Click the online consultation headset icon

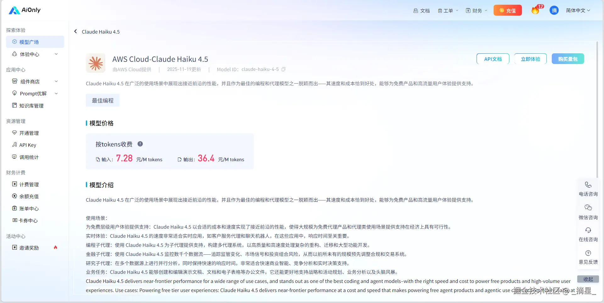[x=588, y=230]
